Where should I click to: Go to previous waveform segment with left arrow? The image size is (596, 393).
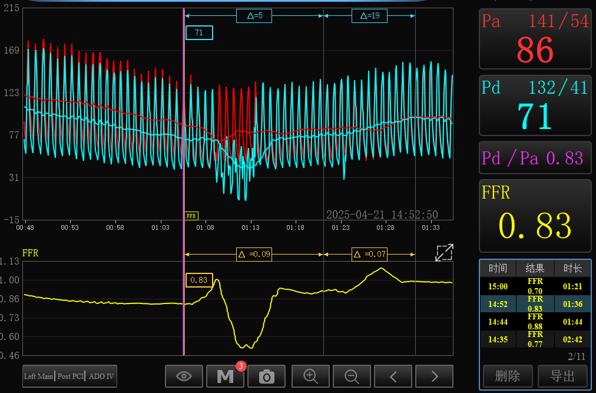[393, 377]
